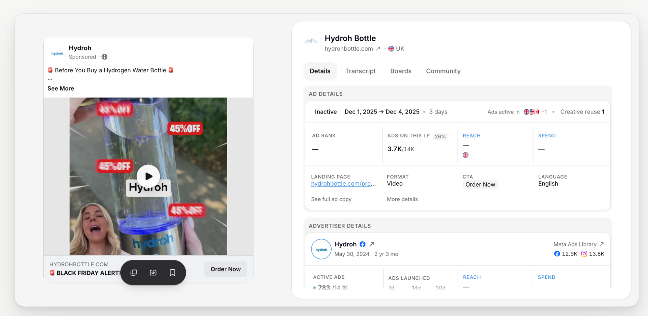Open the Meta Ads Library link

(x=575, y=244)
